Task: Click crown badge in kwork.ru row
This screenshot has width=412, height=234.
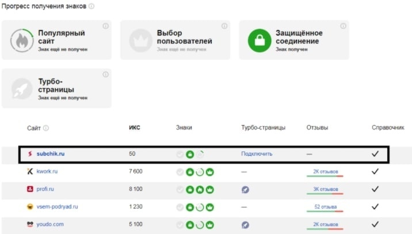Action: tap(209, 172)
